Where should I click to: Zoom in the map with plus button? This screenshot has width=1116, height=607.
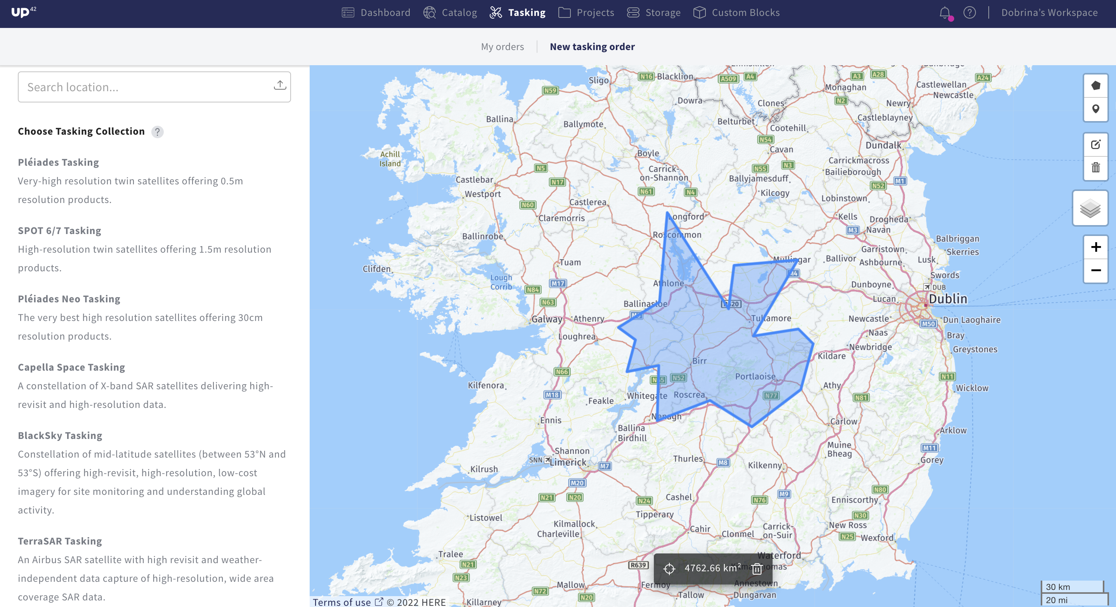pos(1095,247)
